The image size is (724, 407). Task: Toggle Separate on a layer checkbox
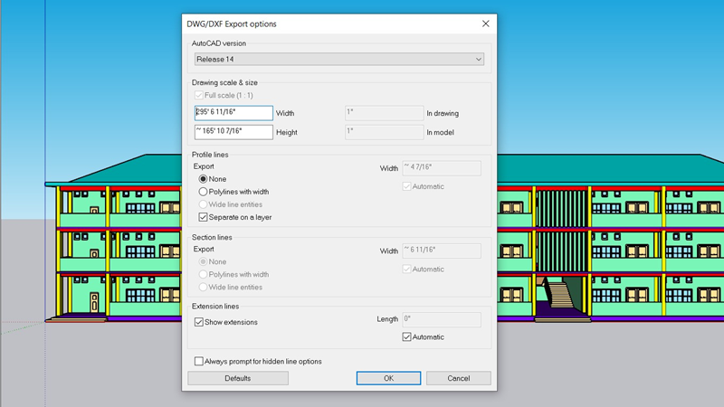(x=204, y=217)
